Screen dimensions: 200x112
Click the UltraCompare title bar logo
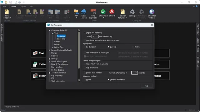(2, 2)
